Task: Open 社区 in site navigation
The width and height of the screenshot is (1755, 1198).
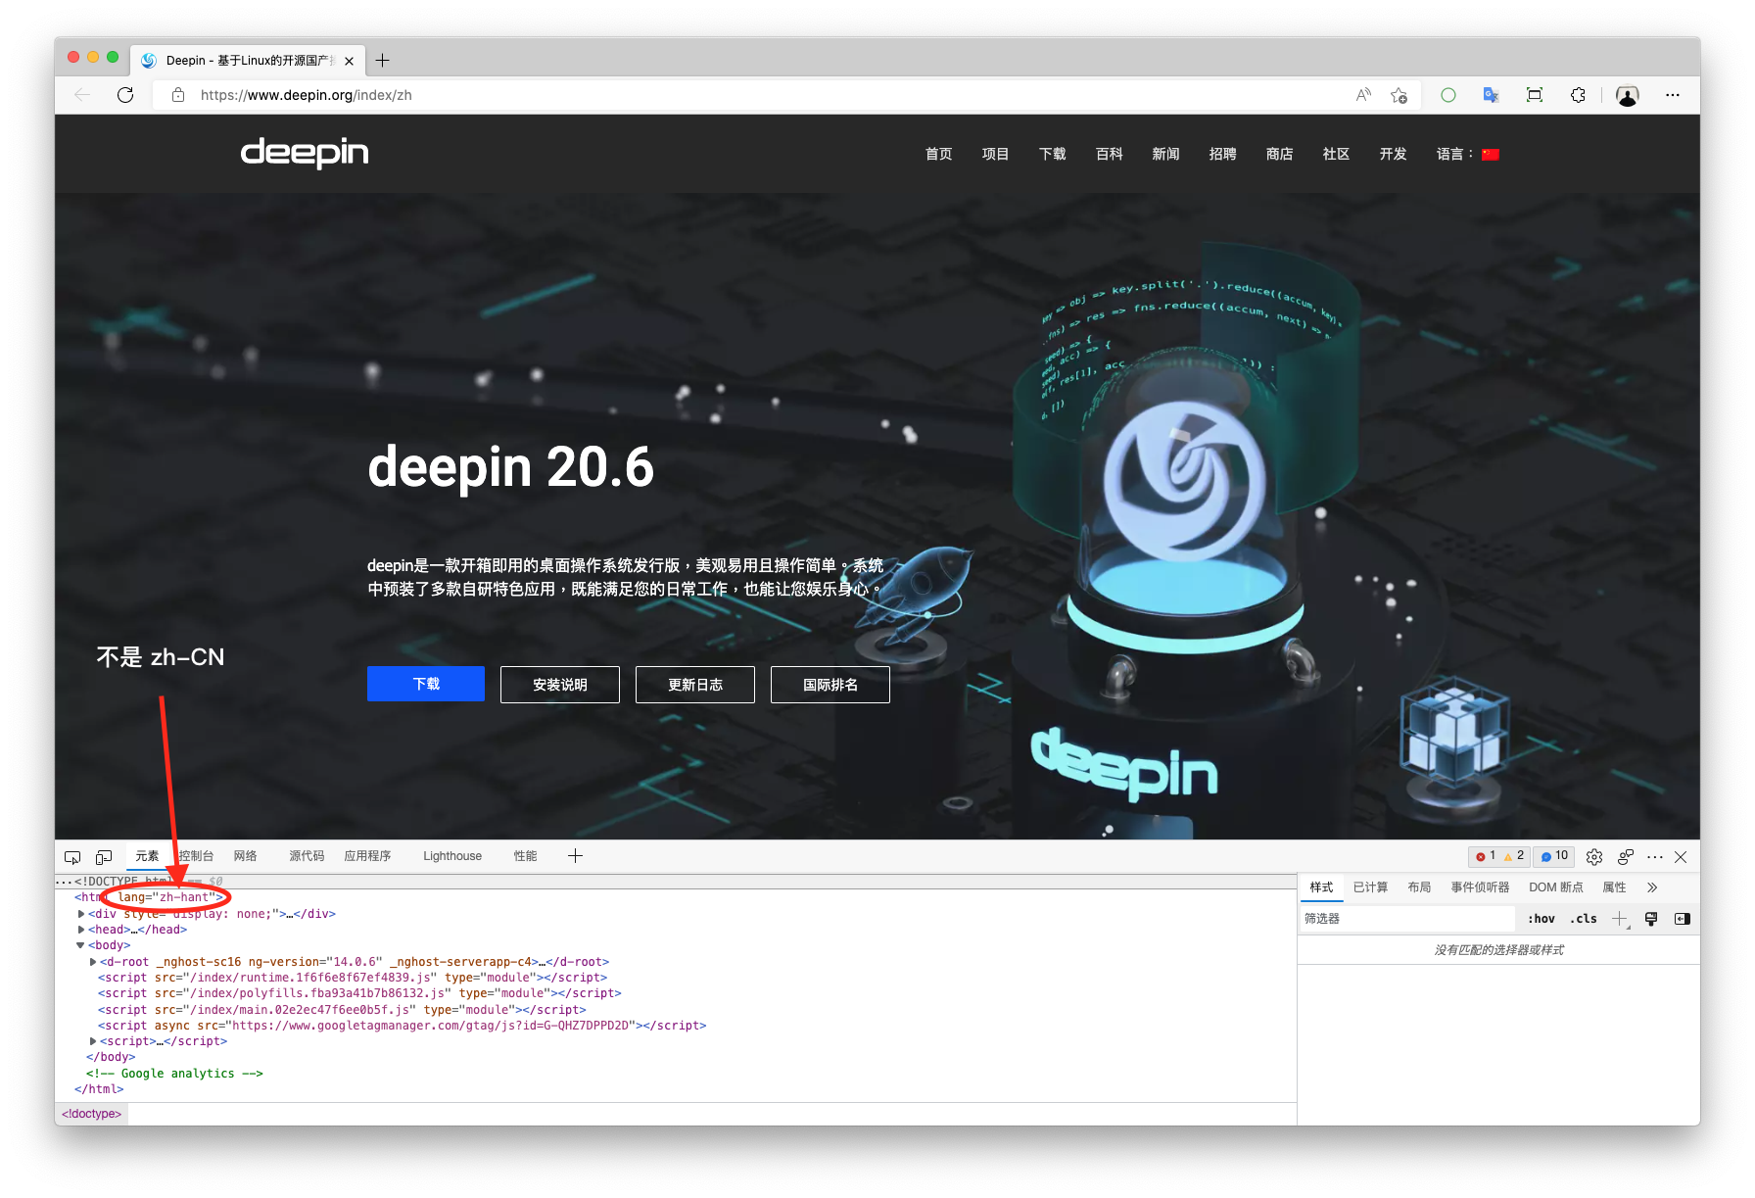Action: [1336, 154]
